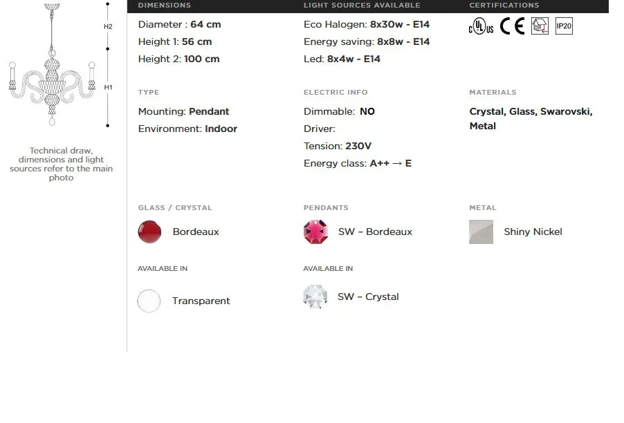Select the Shiny Nickel metal swatch

pos(481,232)
